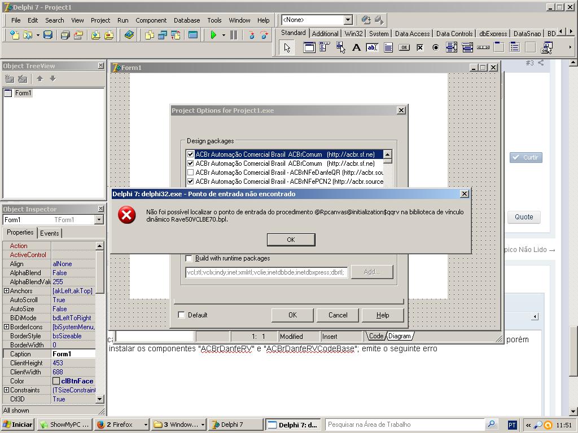Click the View Form toolbar icon

click(162, 35)
